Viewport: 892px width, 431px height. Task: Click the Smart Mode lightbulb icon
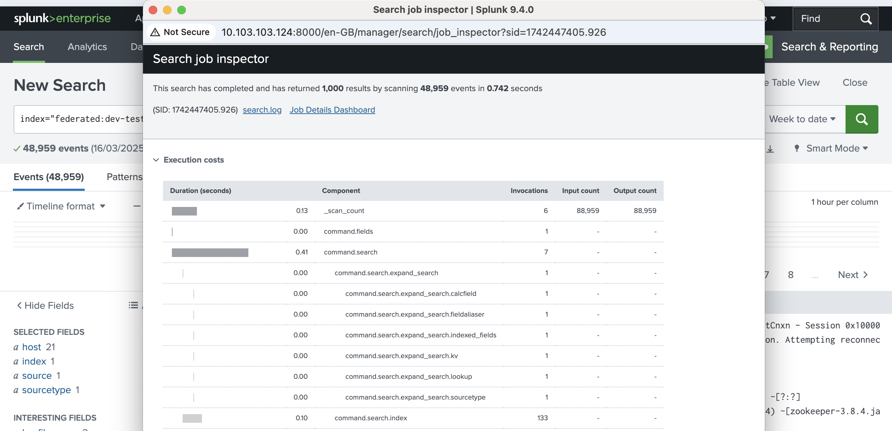pyautogui.click(x=797, y=148)
